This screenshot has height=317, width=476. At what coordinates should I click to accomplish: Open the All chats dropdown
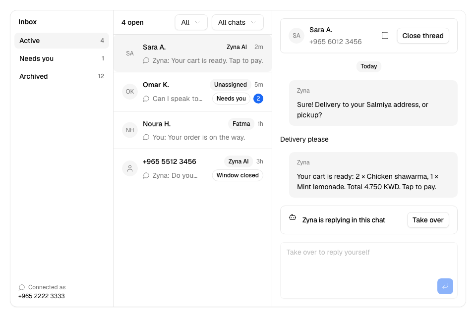tap(238, 22)
